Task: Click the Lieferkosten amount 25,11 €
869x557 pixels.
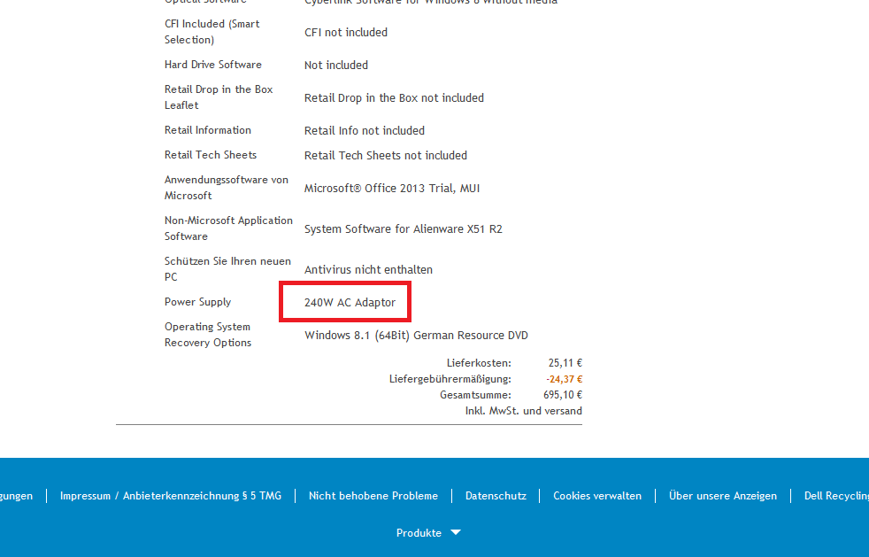Action: [x=565, y=363]
